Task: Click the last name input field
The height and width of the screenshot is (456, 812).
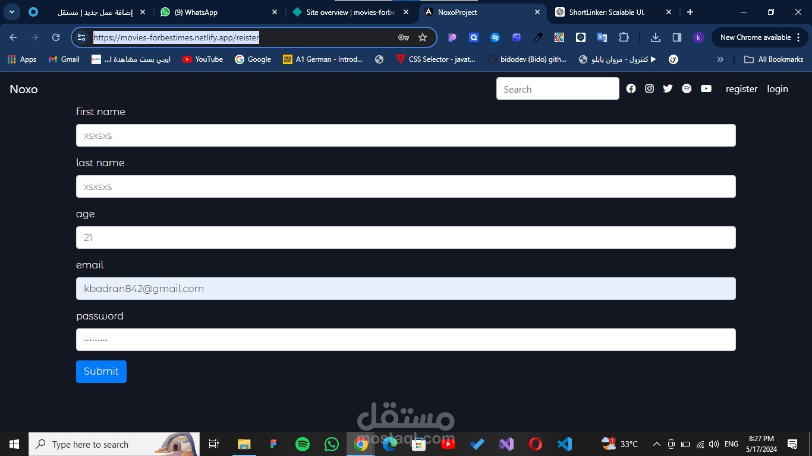Action: click(406, 186)
